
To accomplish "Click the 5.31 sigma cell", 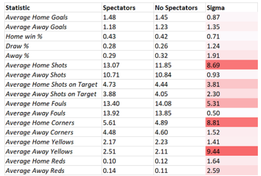I will (x=232, y=104).
